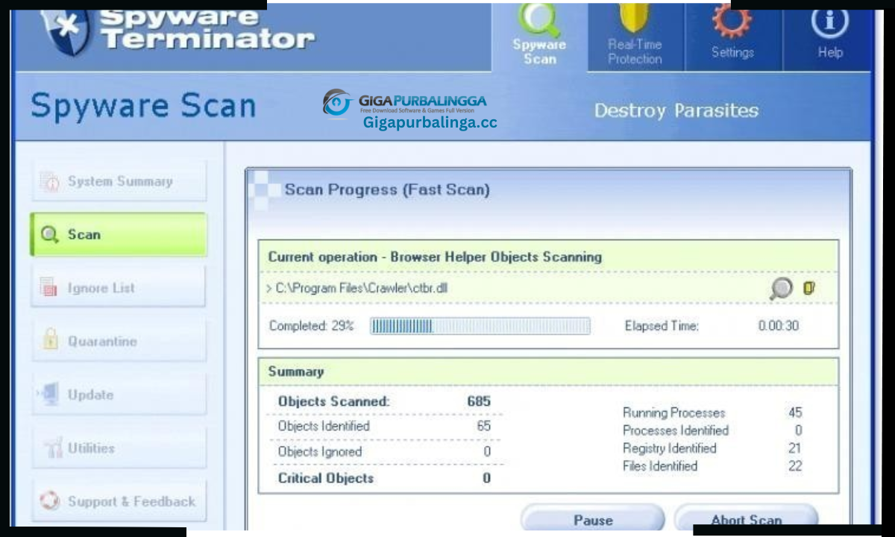Image resolution: width=895 pixels, height=537 pixels.
Task: Click the Processes Identified row
Action: pyautogui.click(x=712, y=430)
